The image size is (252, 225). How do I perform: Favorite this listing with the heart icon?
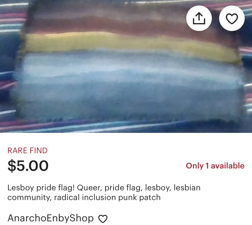(232, 18)
